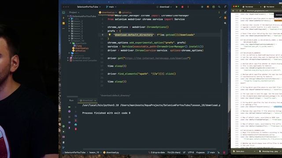Click the run console horizontal scrollbar
The image size is (282, 158).
pos(149,149)
